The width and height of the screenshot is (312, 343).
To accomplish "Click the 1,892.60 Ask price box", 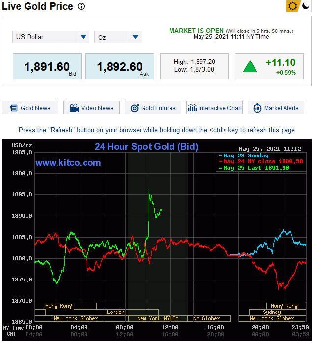I will 120,66.
